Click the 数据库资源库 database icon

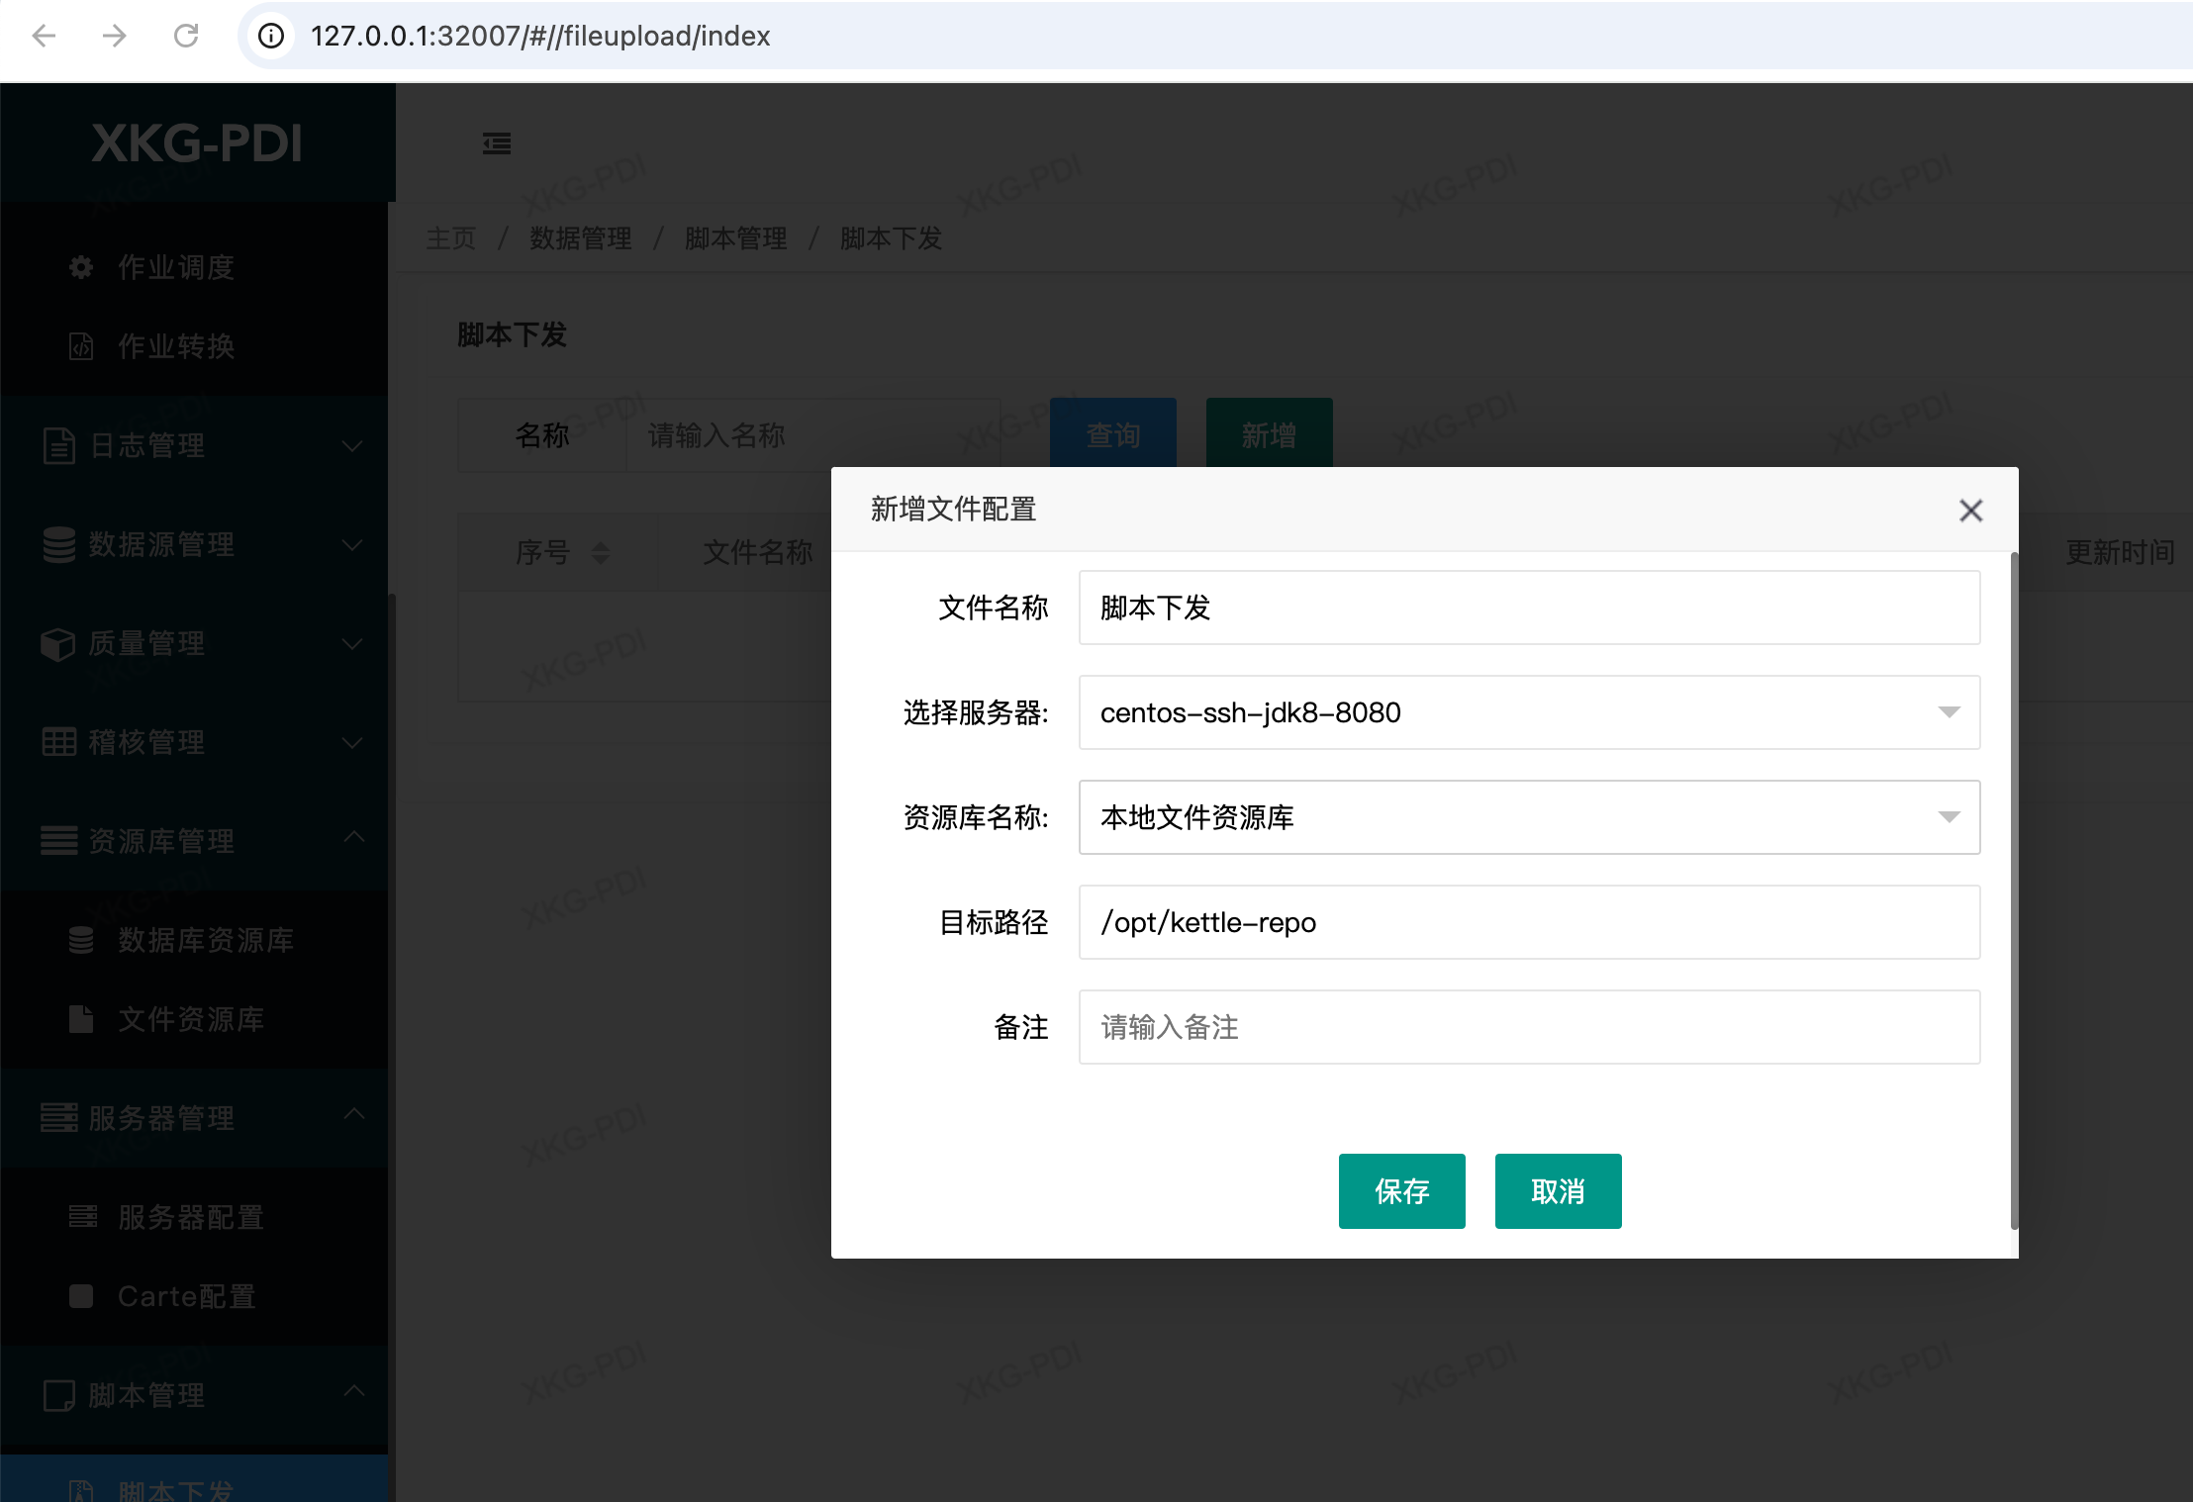[82, 940]
